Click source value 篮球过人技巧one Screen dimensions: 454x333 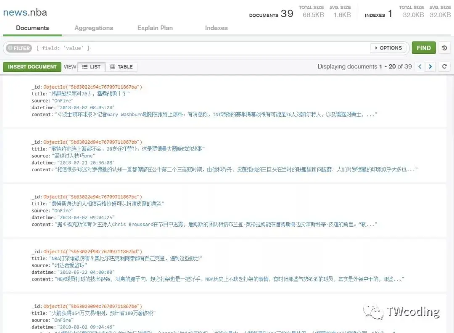click(74, 156)
